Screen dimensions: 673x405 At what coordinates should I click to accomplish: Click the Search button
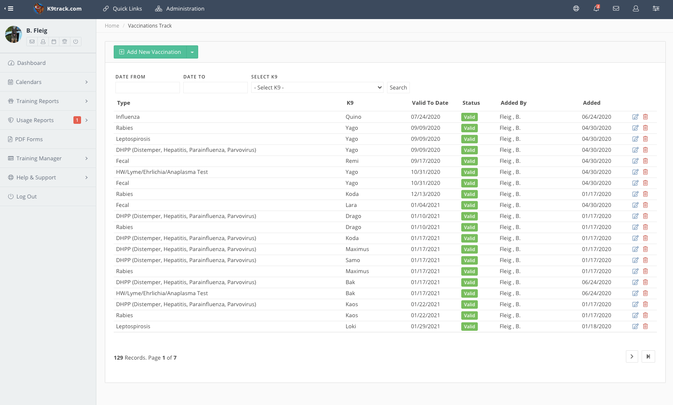click(398, 88)
